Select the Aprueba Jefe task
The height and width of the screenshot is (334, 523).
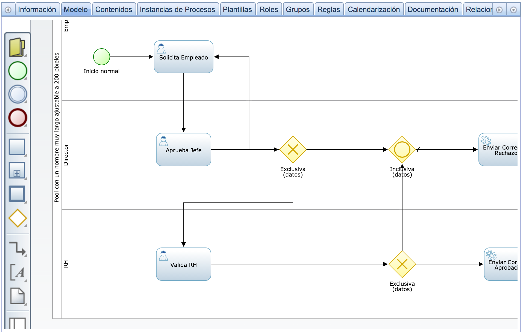coord(184,150)
